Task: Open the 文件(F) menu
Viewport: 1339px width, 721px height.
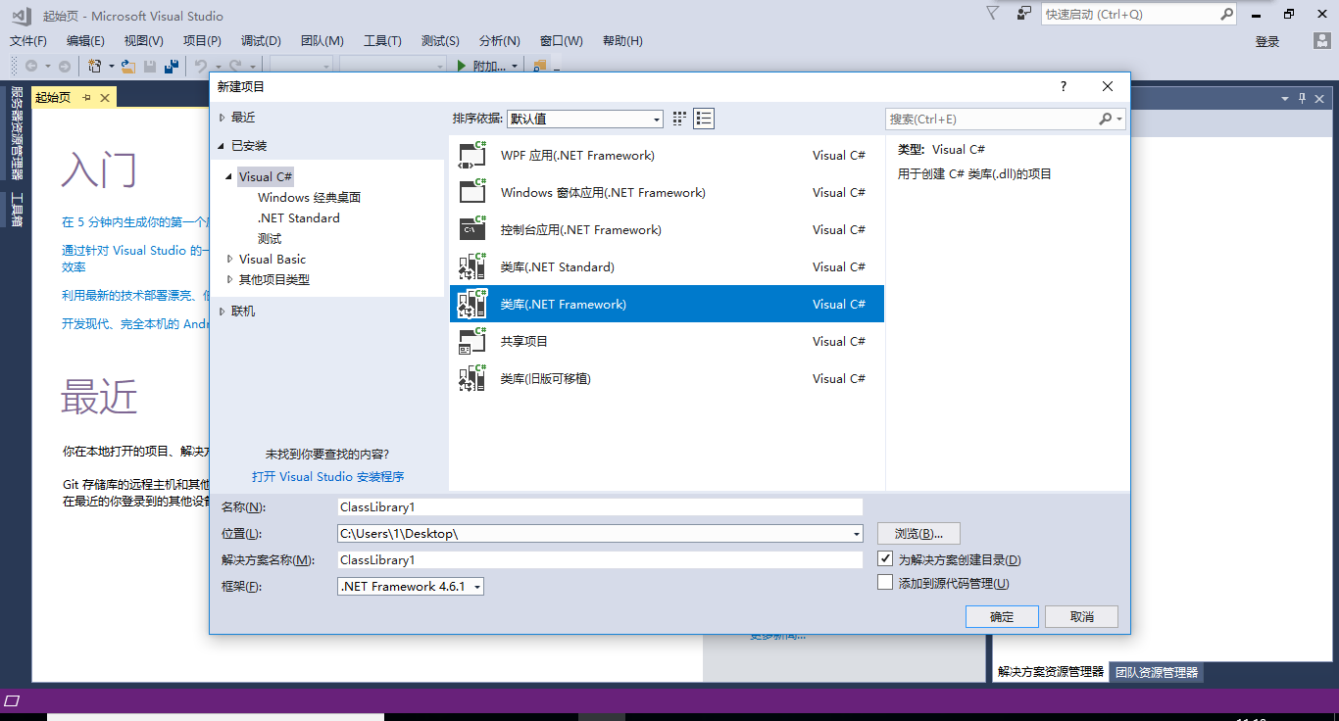Action: (x=28, y=41)
